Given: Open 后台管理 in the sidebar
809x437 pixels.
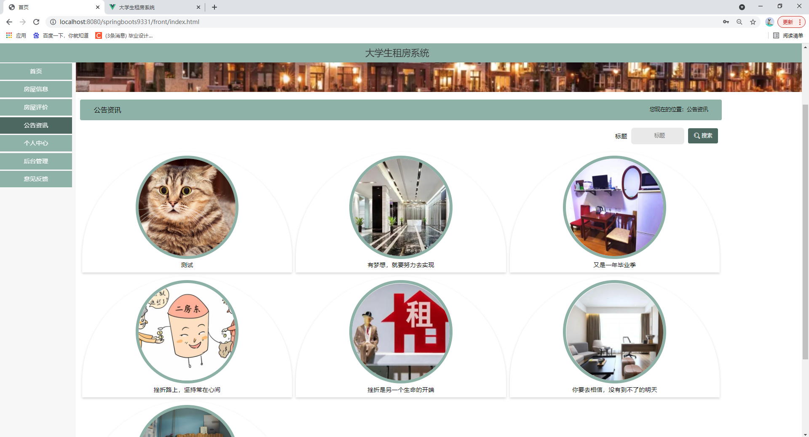Looking at the screenshot, I should (36, 161).
